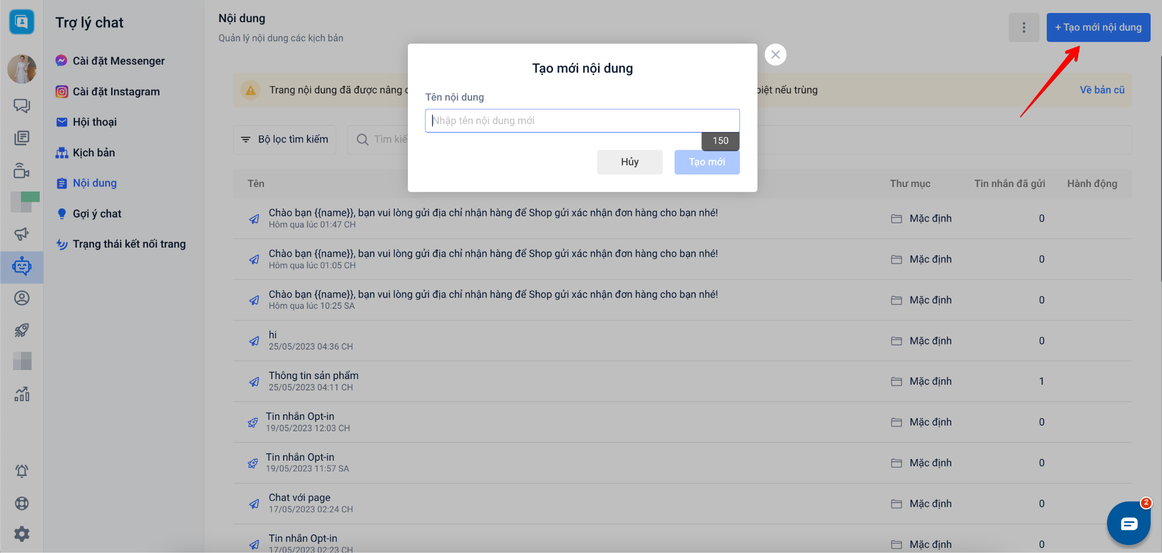Open Bộ lọc tìm kiếm filter

285,139
